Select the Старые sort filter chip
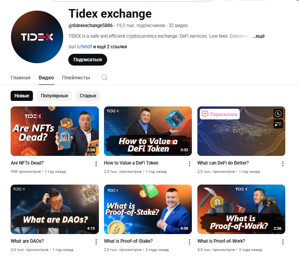Viewport: 299px width, 258px height. (x=88, y=96)
